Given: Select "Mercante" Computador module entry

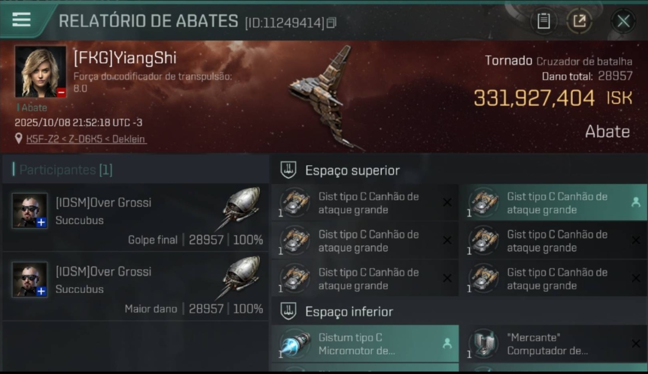Looking at the screenshot, I should tap(553, 344).
